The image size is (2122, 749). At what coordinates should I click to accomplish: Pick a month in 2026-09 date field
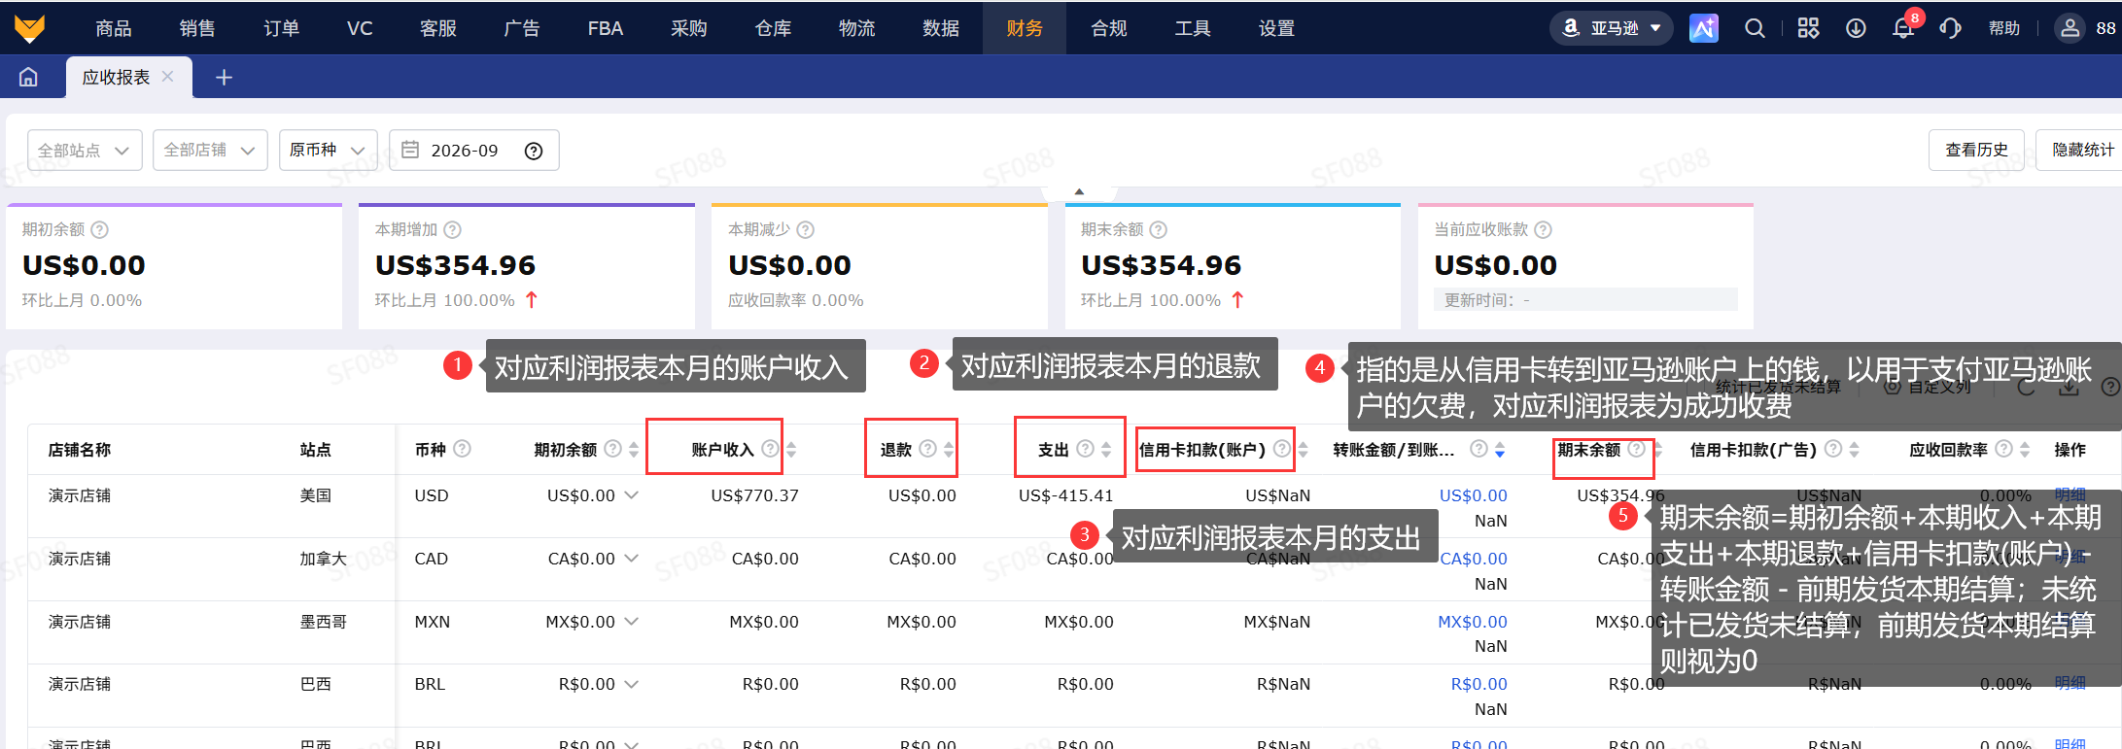[x=474, y=151]
